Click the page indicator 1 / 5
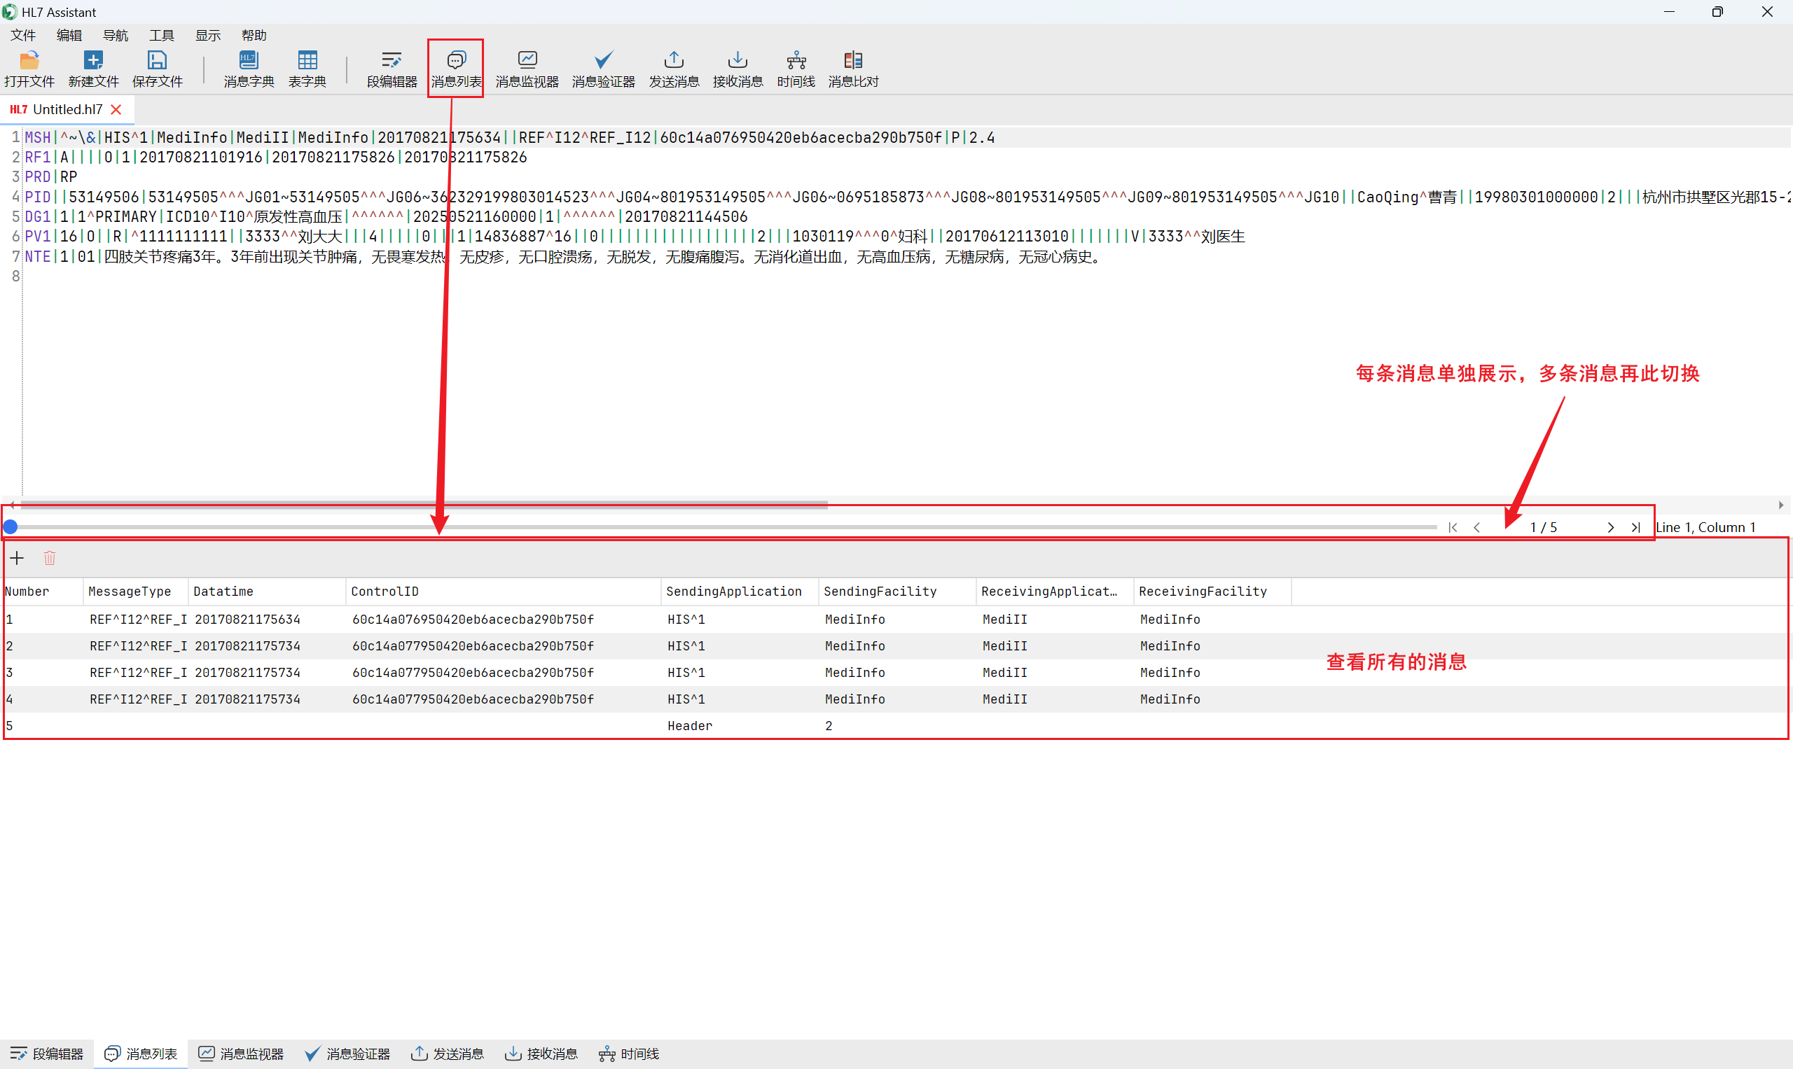The height and width of the screenshot is (1069, 1793). 1544,527
